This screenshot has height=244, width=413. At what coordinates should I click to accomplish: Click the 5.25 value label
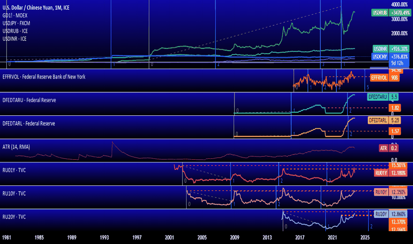point(395,120)
